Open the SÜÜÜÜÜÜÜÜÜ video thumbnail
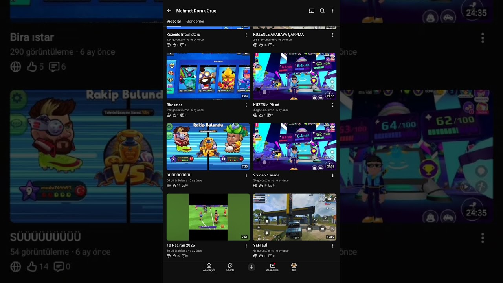503x283 pixels. click(x=208, y=147)
